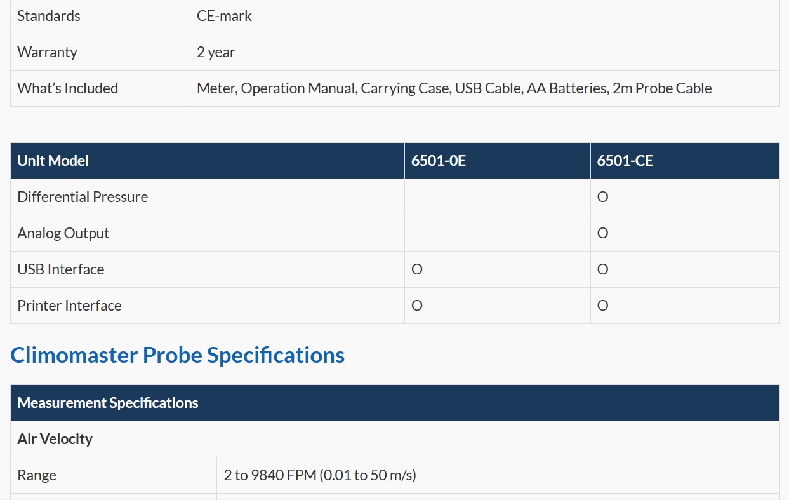This screenshot has height=500, width=789.
Task: Select the 'Analog Output' row label
Action: 63,233
